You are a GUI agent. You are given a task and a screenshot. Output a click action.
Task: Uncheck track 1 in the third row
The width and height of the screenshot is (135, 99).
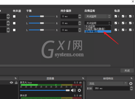[x=116, y=30]
